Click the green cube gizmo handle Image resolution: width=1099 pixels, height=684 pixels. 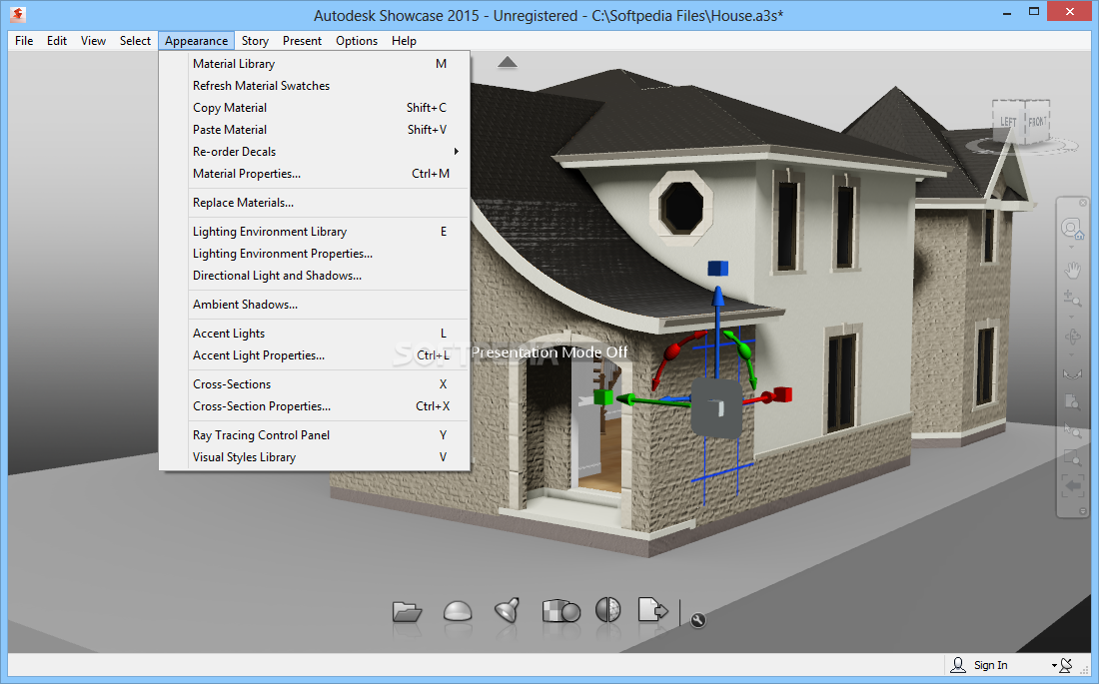[603, 397]
